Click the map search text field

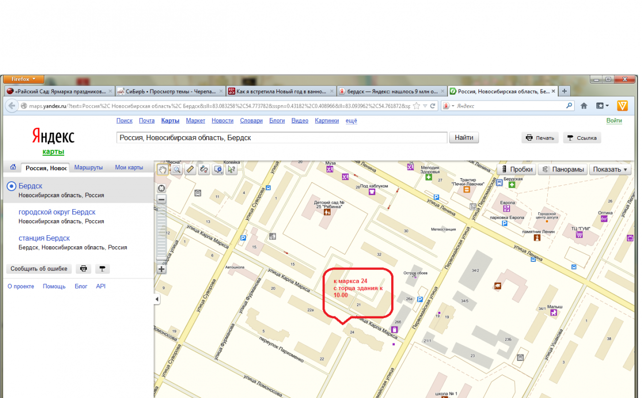point(281,138)
